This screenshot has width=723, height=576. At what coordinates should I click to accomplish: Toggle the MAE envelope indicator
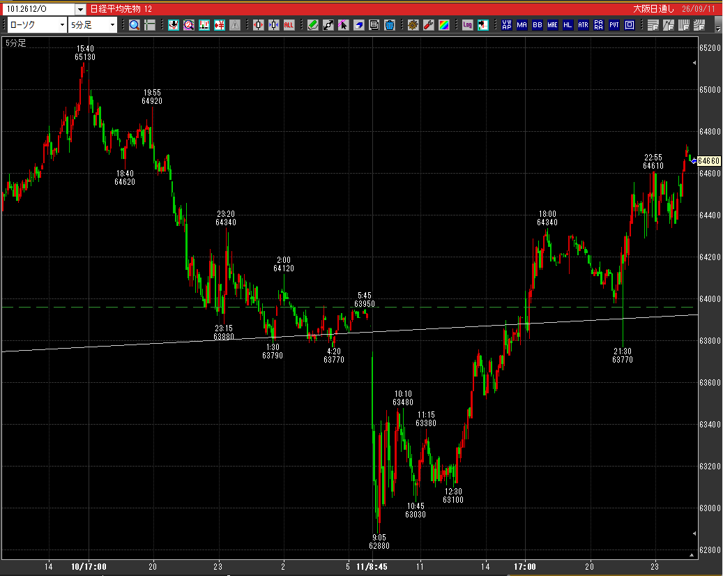(552, 25)
